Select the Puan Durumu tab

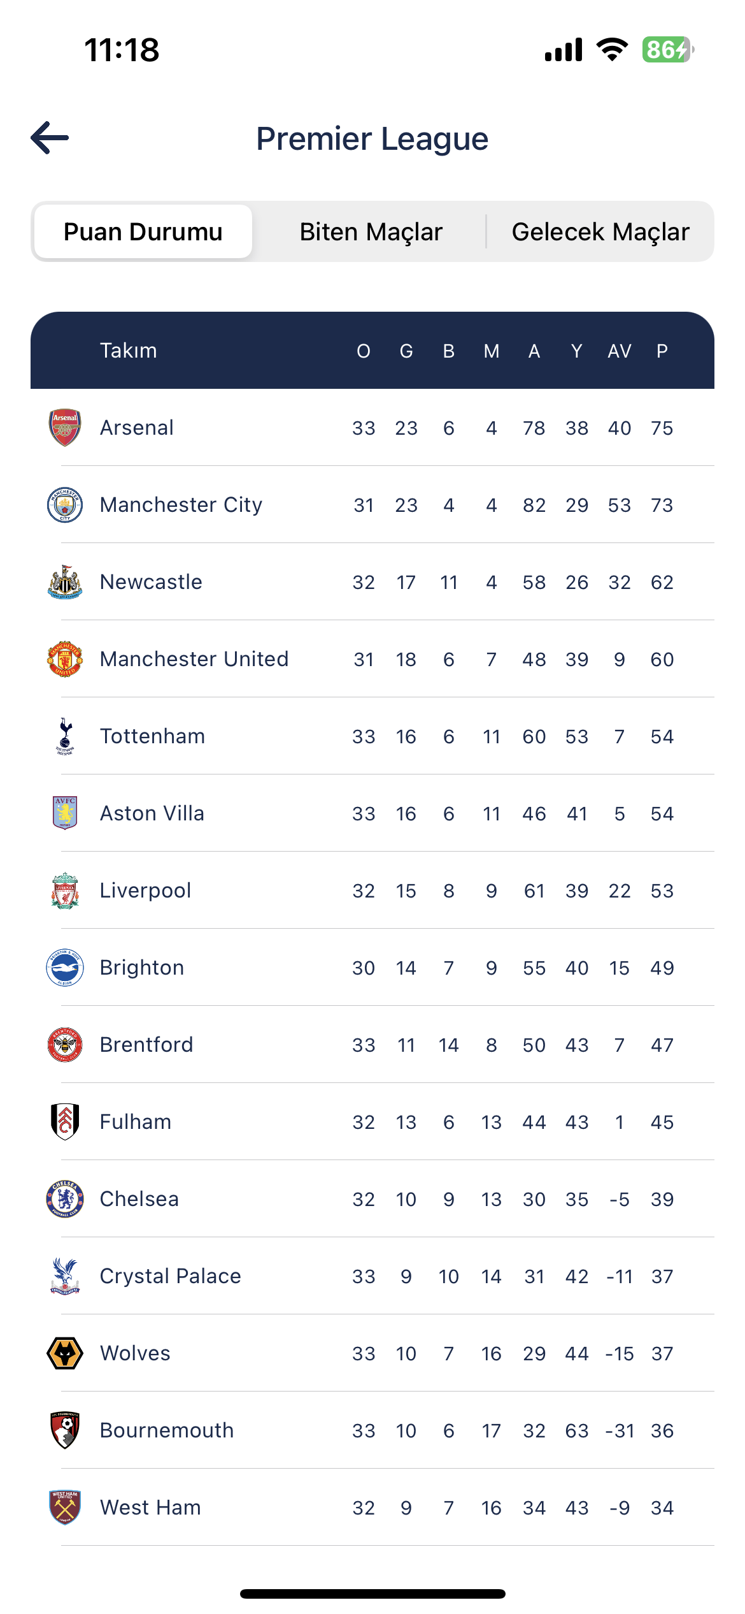click(x=143, y=232)
